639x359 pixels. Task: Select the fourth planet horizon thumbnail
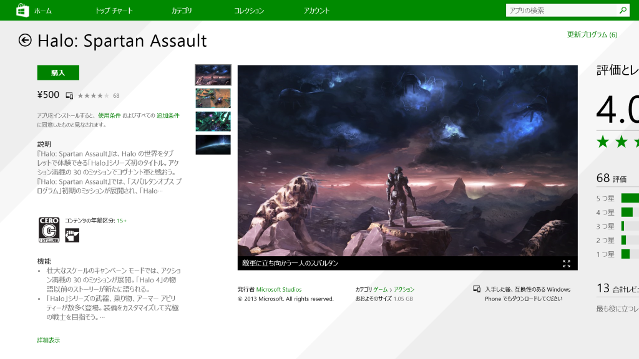(213, 145)
